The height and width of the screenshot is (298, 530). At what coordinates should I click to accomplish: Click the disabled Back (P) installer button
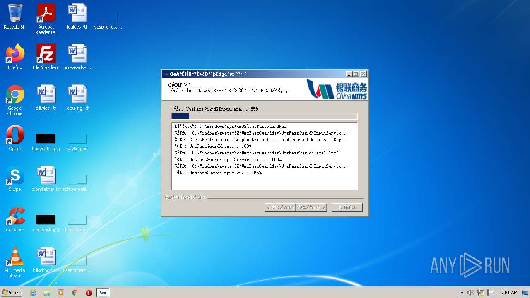pos(280,207)
